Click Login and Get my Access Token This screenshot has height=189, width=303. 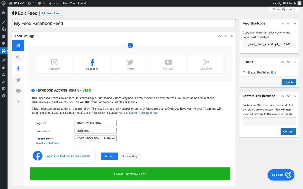pyautogui.click(x=63, y=156)
